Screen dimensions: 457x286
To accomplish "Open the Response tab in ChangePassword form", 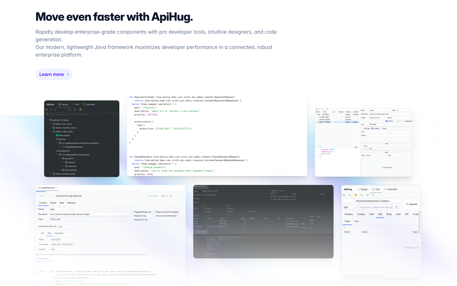I will pyautogui.click(x=71, y=203).
